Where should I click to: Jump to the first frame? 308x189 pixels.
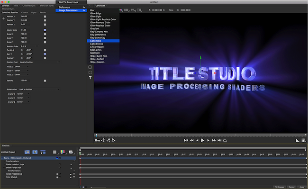pos(186,140)
